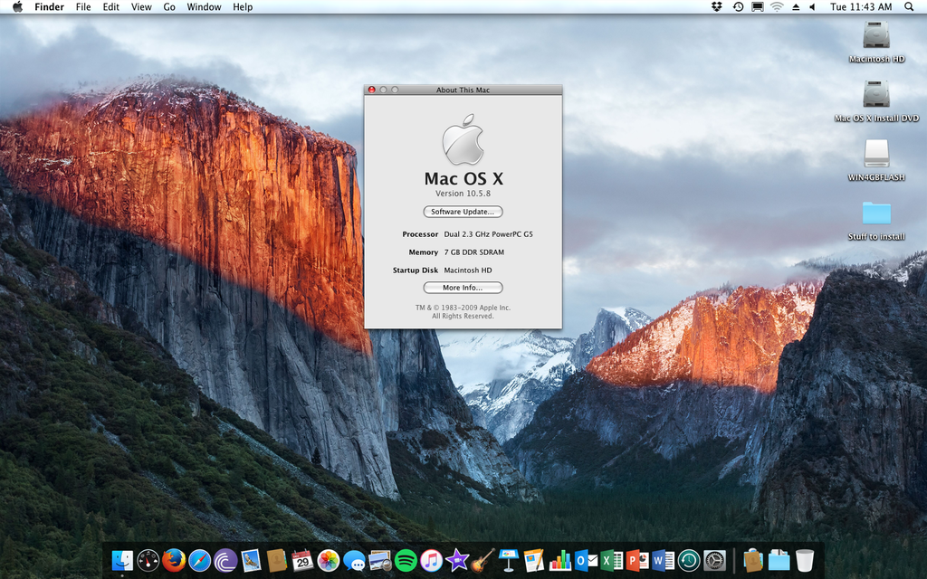Launch iMovie star icon in Dock
927x579 pixels.
(x=457, y=559)
